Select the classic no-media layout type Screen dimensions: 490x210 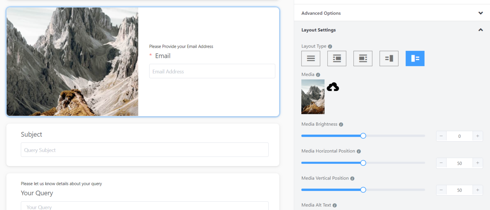point(310,58)
